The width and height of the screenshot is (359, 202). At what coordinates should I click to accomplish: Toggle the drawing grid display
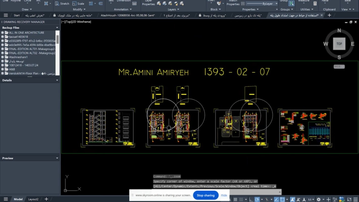235,199
